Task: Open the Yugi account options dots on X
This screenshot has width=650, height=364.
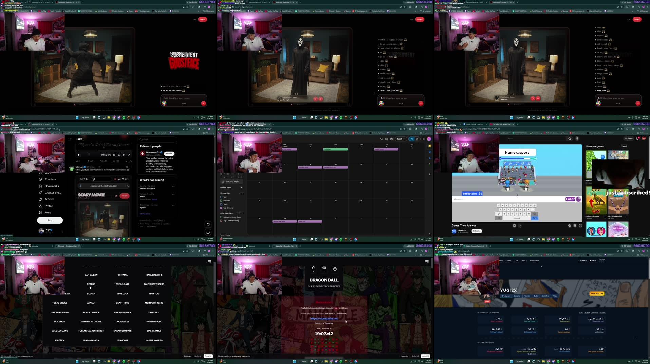Action: pos(63,231)
